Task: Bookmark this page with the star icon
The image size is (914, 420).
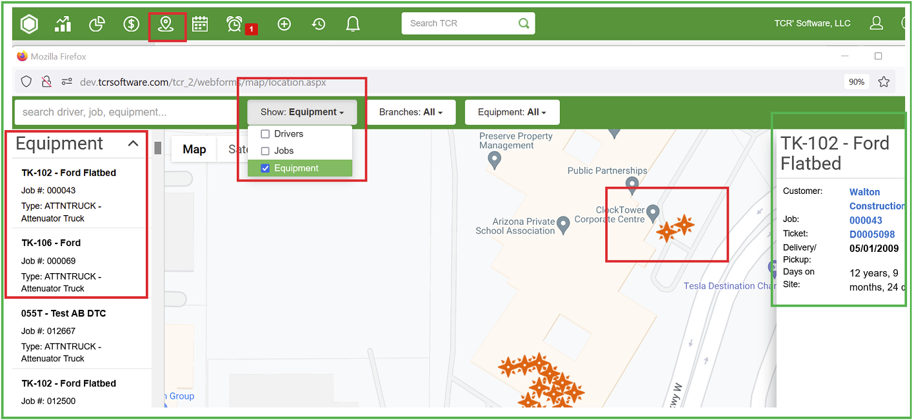Action: tap(884, 82)
